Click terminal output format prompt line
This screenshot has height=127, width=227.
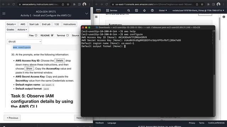click(x=103, y=46)
